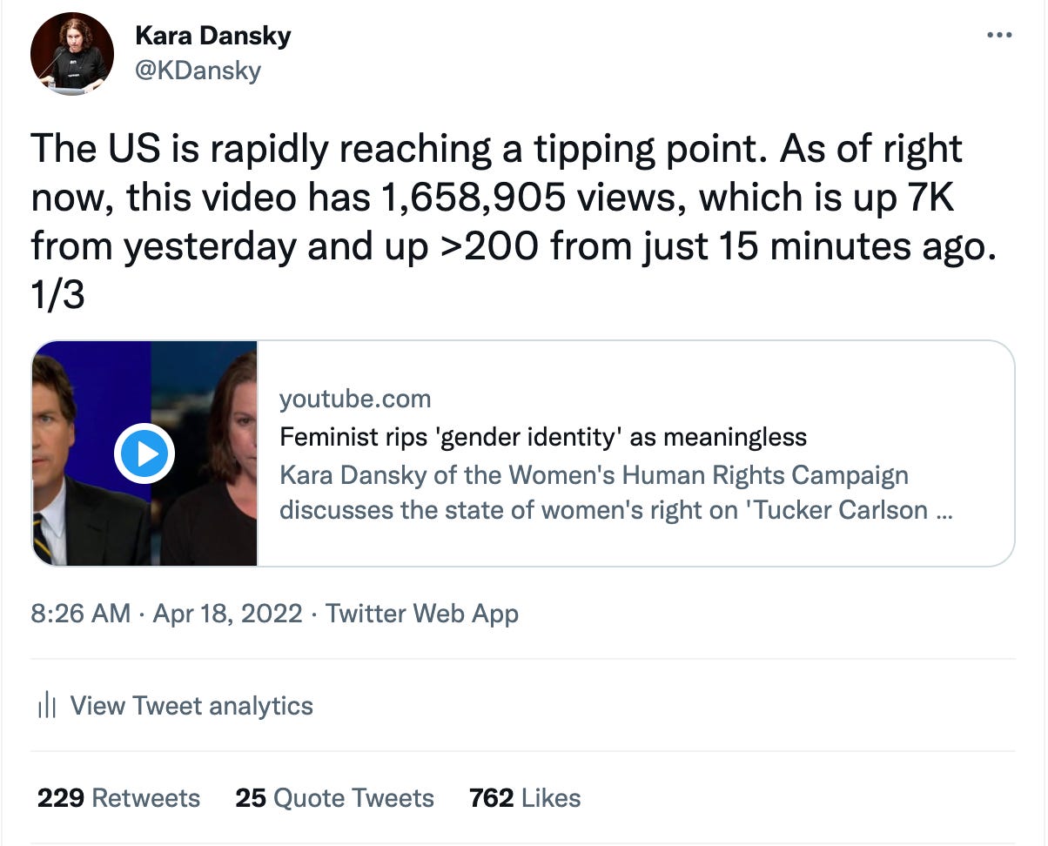Viewport: 1048px width, 846px height.
Task: Click the bar chart analytics icon
Action: tap(48, 705)
